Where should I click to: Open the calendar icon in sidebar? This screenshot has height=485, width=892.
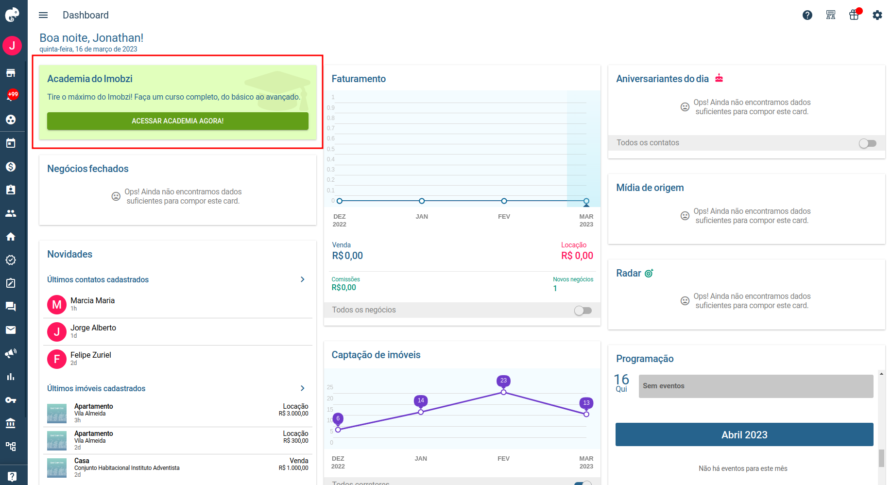click(11, 143)
